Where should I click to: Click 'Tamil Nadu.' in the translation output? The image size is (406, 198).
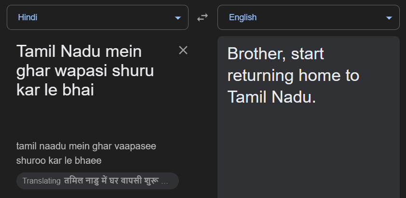(271, 97)
